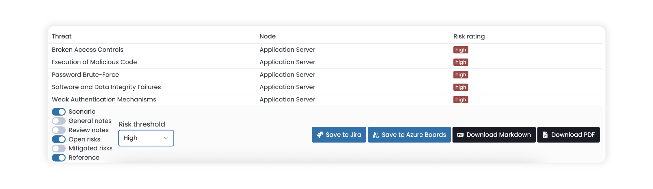Enable the Mitigated risks toggle
653x189 pixels.
[59, 149]
